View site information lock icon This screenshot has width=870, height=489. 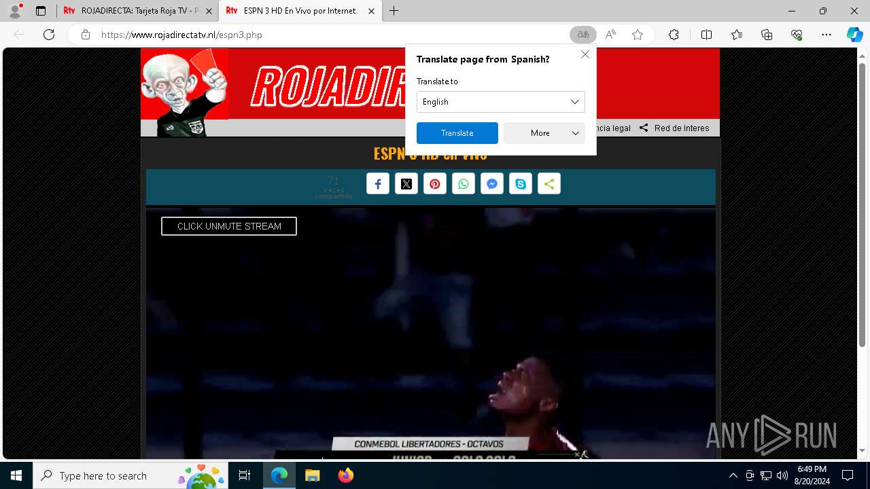pyautogui.click(x=86, y=35)
